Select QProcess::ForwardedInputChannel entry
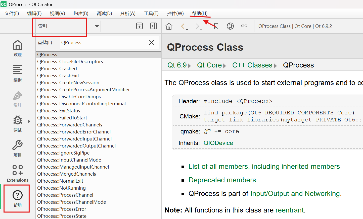Image resolution: width=363 pixels, height=219 pixels. click(99, 139)
